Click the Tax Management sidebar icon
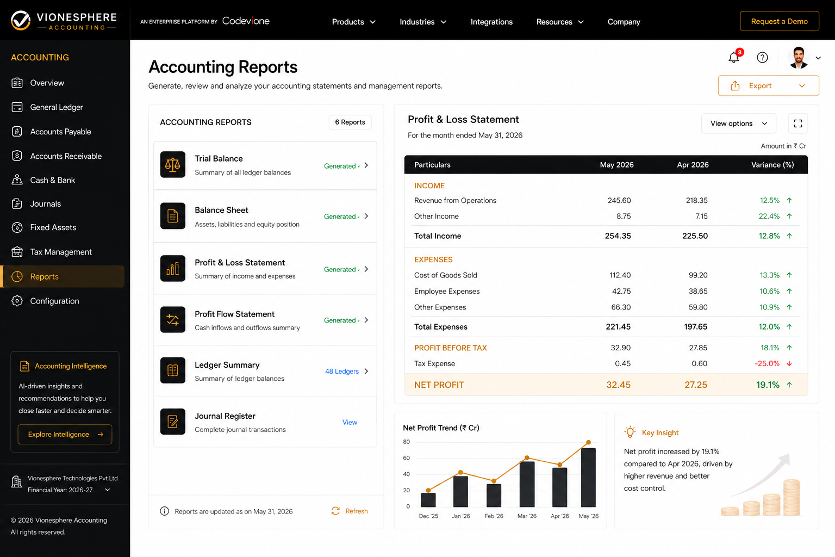 [x=17, y=252]
